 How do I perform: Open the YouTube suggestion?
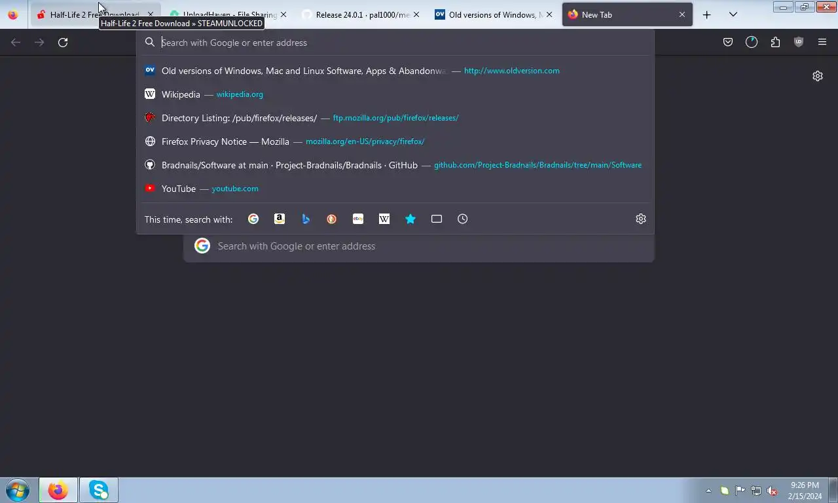click(395, 189)
